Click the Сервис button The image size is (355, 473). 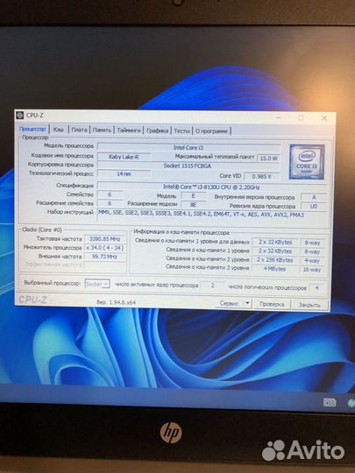[x=230, y=303]
